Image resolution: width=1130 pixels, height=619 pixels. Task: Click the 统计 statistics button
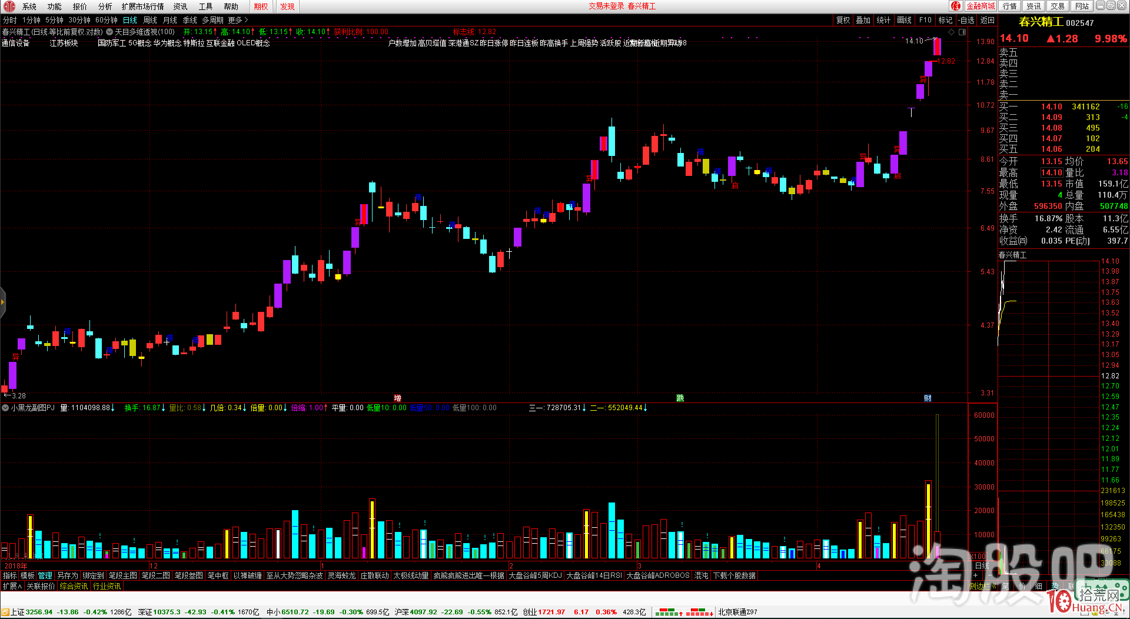point(884,20)
